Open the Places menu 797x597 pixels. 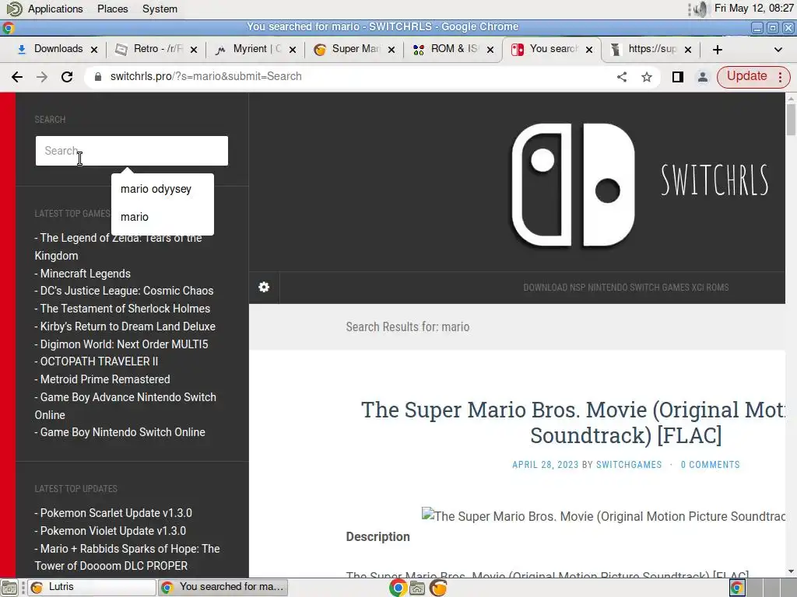pos(112,9)
